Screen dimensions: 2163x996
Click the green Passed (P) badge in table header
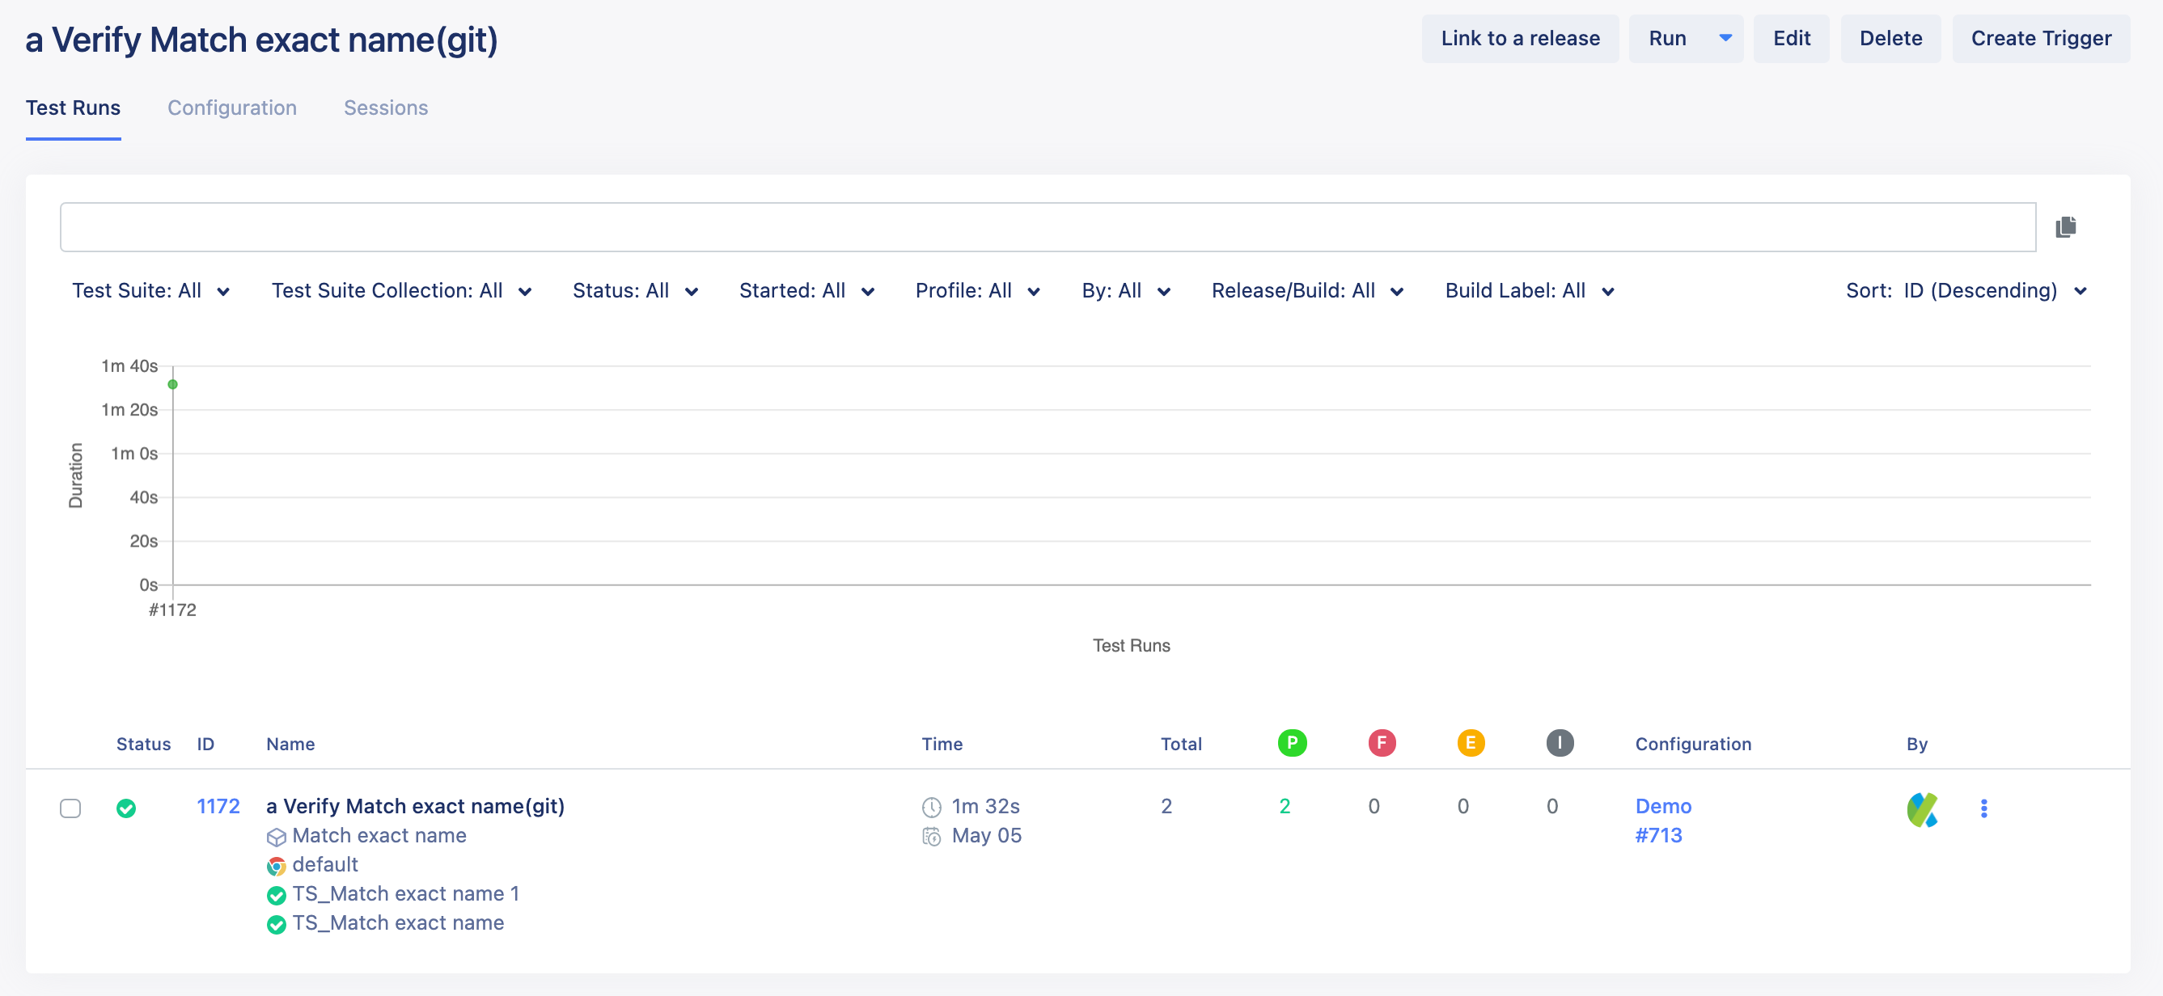pos(1292,743)
